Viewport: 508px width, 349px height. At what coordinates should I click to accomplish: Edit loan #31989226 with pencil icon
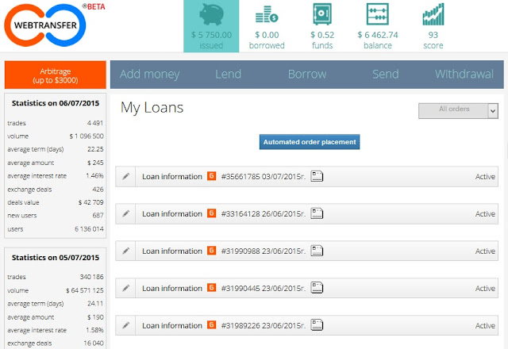pyautogui.click(x=125, y=325)
